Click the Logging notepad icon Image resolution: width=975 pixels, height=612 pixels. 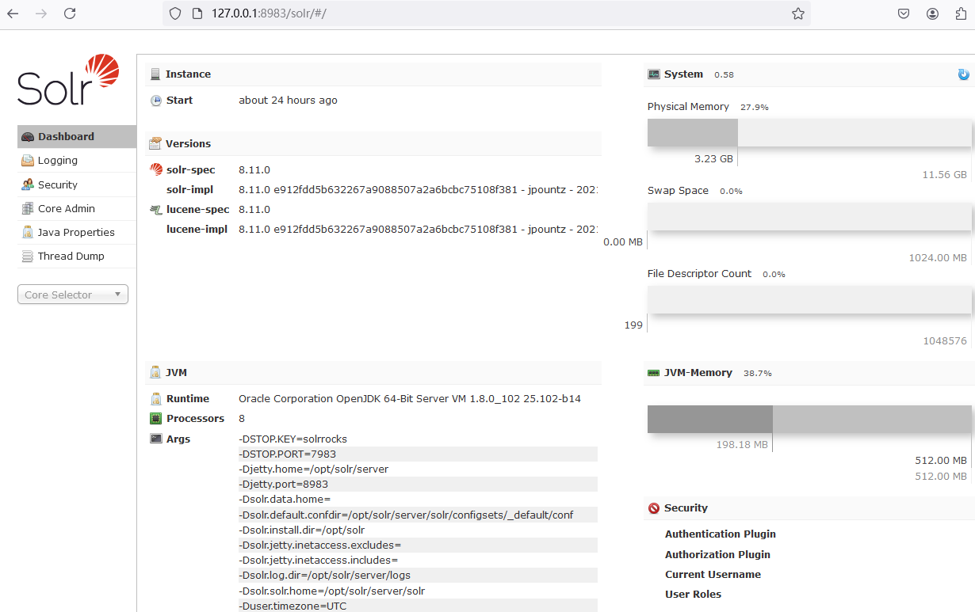point(28,161)
